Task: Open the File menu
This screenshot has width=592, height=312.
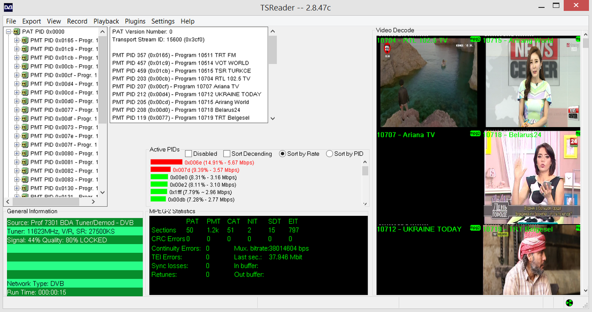Action: coord(11,21)
